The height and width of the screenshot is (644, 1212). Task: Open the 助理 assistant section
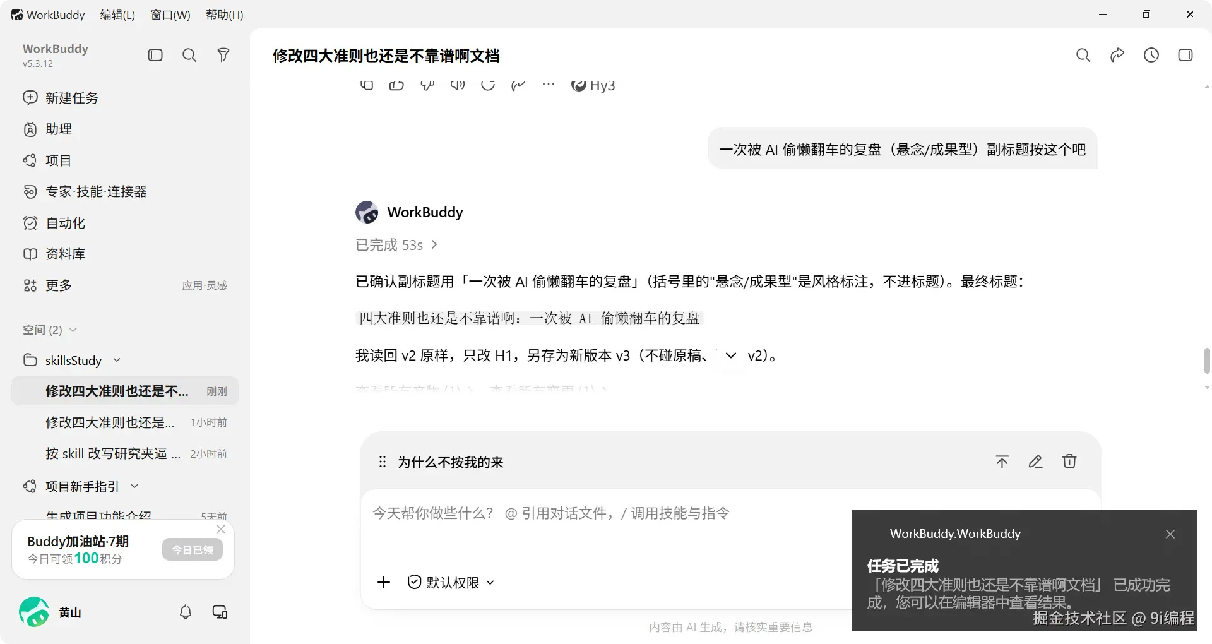124,129
